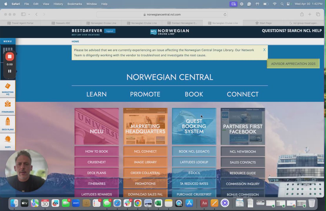Click the TA REDUCED RATES button
Viewport: 326px width, 211px height.
pyautogui.click(x=194, y=184)
